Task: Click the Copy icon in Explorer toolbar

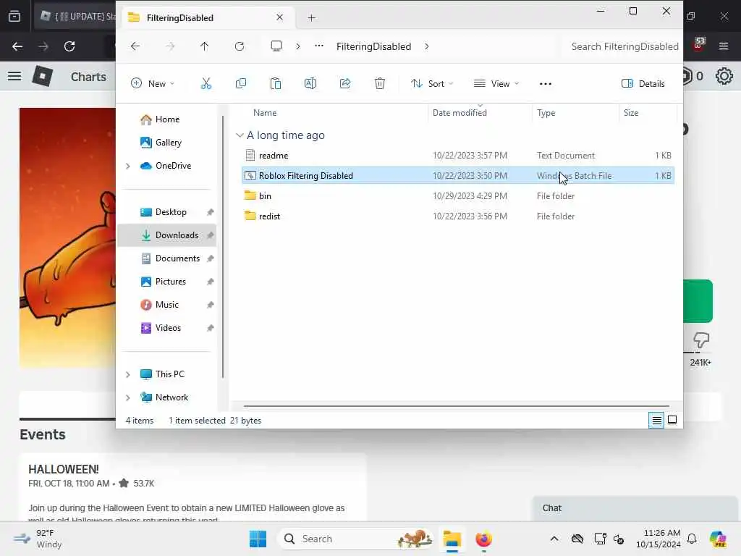Action: (x=240, y=84)
